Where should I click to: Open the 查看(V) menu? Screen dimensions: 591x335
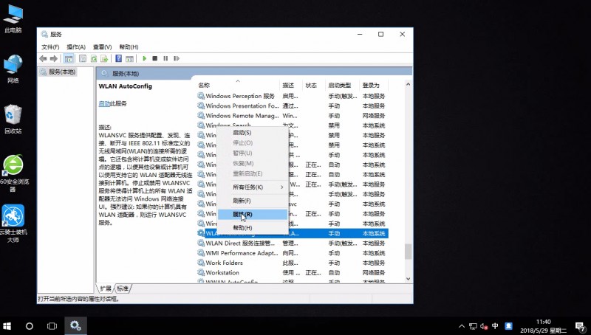[x=102, y=47]
